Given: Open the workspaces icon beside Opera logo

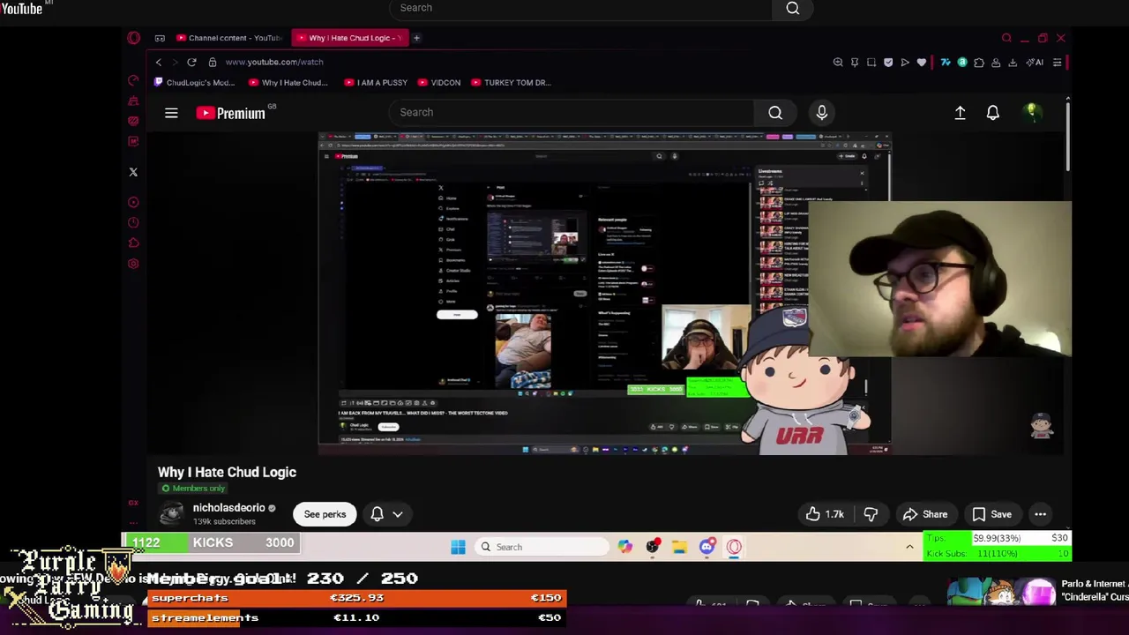Looking at the screenshot, I should click(x=160, y=38).
